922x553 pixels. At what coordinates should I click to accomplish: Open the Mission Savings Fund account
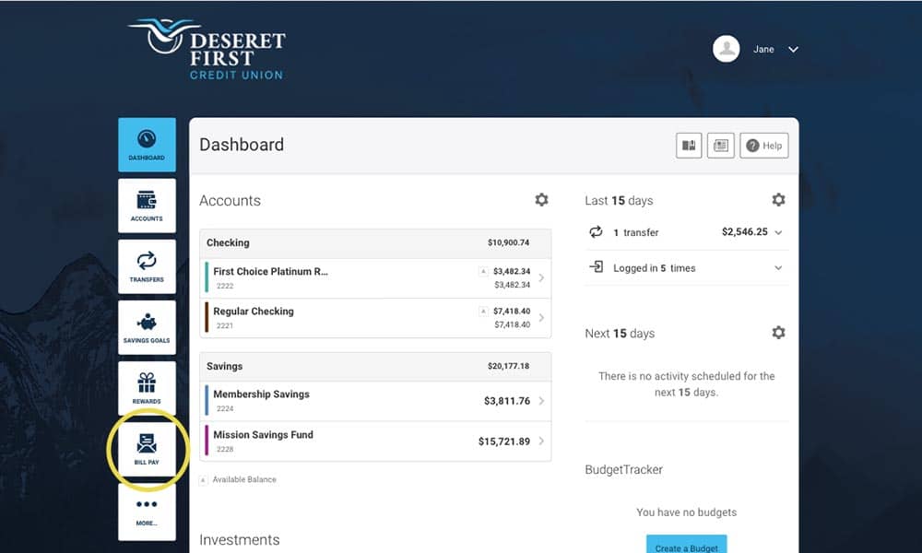click(376, 441)
